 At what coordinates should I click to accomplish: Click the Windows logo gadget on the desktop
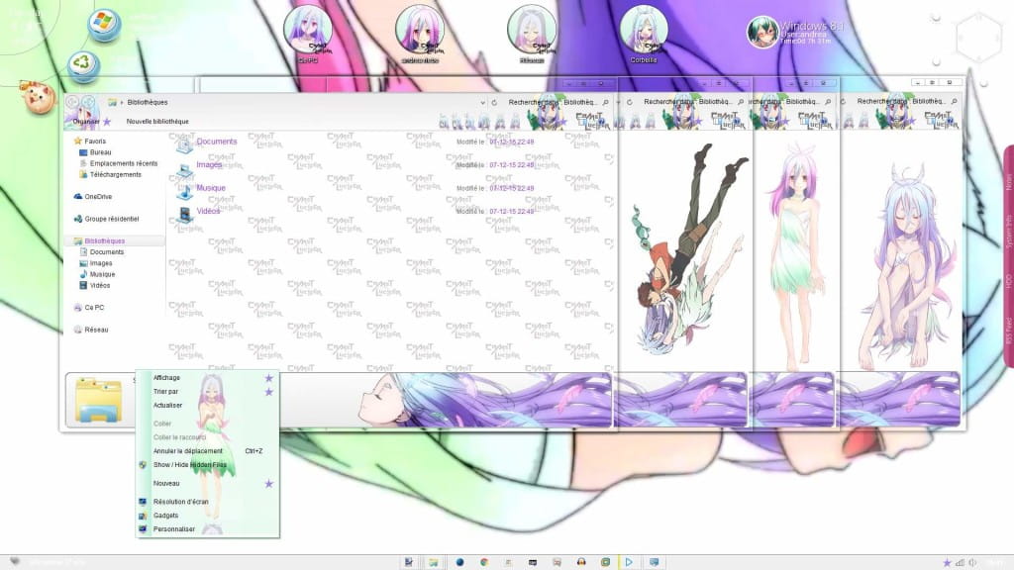coord(104,25)
